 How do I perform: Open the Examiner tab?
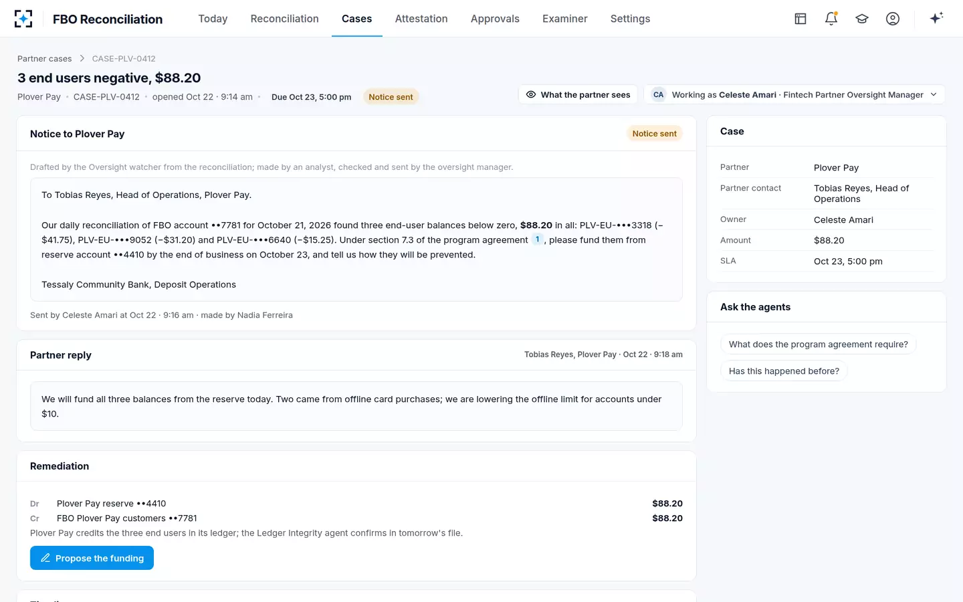(x=565, y=19)
